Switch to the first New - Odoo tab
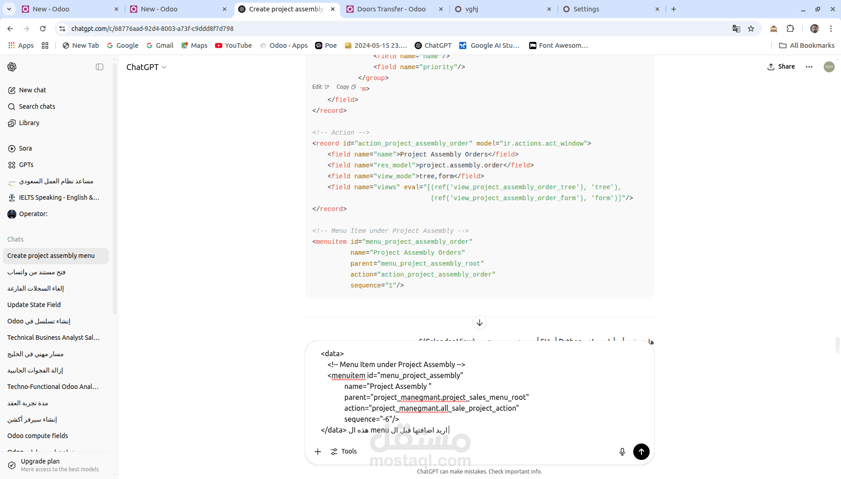The width and height of the screenshot is (841, 479). 70,9
